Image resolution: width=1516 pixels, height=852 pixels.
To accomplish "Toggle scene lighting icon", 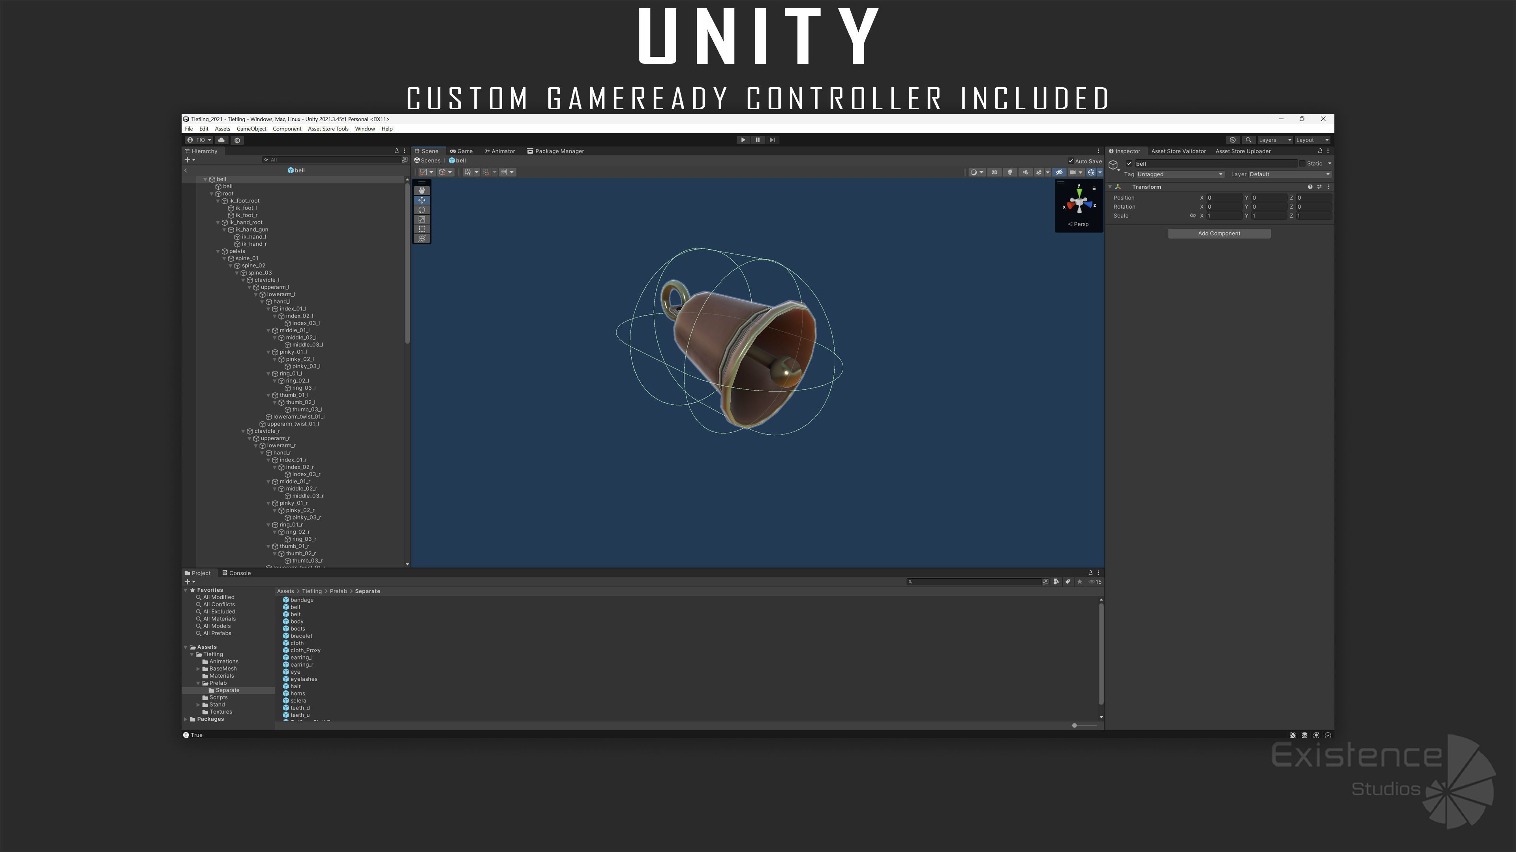I will coord(1010,172).
